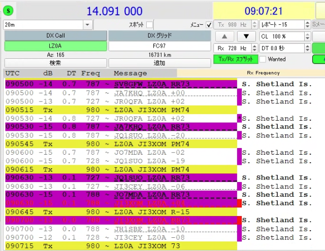Click the Rx Frequency column header

coord(263,73)
